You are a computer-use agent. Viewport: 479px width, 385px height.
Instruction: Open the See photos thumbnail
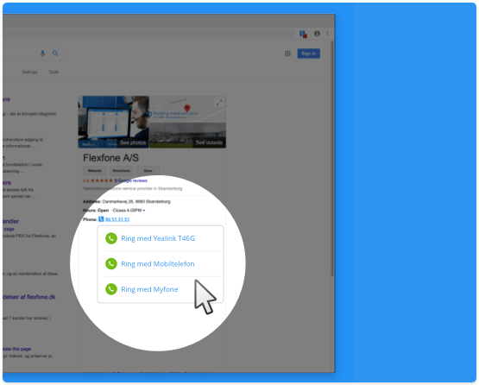click(113, 123)
